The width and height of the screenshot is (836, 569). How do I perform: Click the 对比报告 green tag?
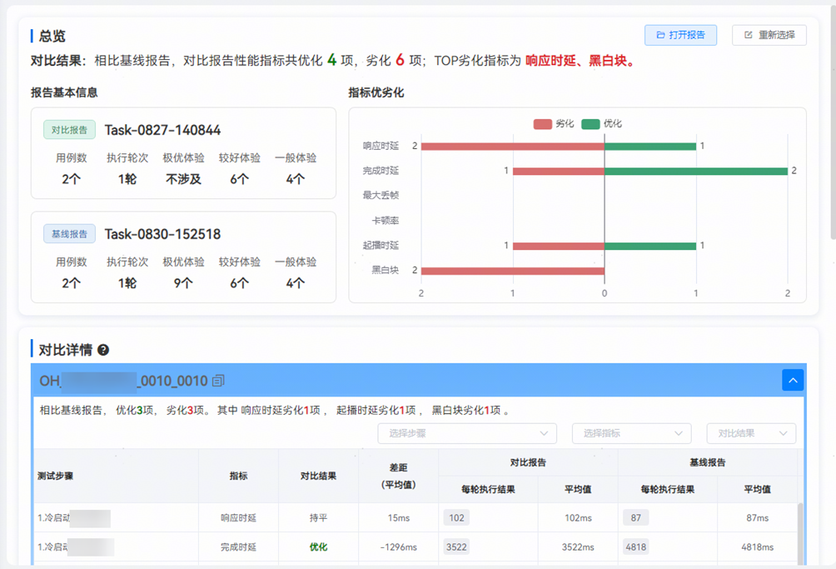[69, 130]
